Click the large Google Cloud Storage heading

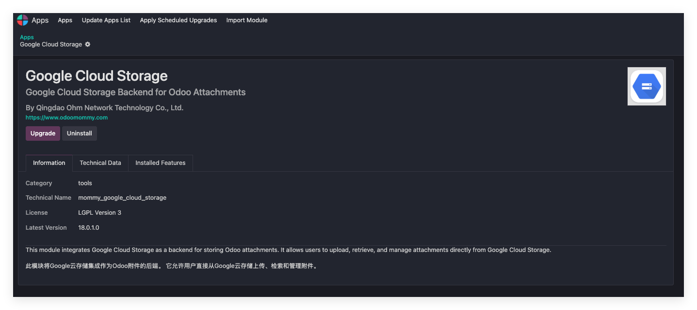click(97, 76)
